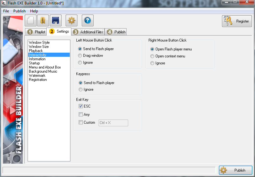Choose Playback in the settings list
This screenshot has height=177, width=255.
click(x=49, y=51)
